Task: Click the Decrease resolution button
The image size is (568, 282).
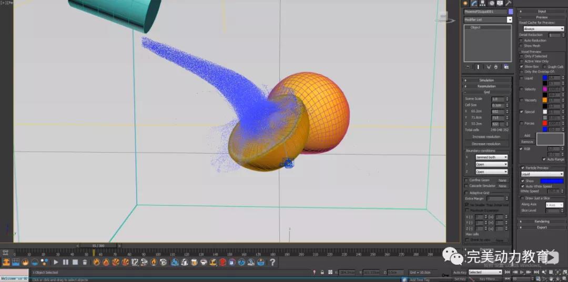Action: click(x=486, y=144)
